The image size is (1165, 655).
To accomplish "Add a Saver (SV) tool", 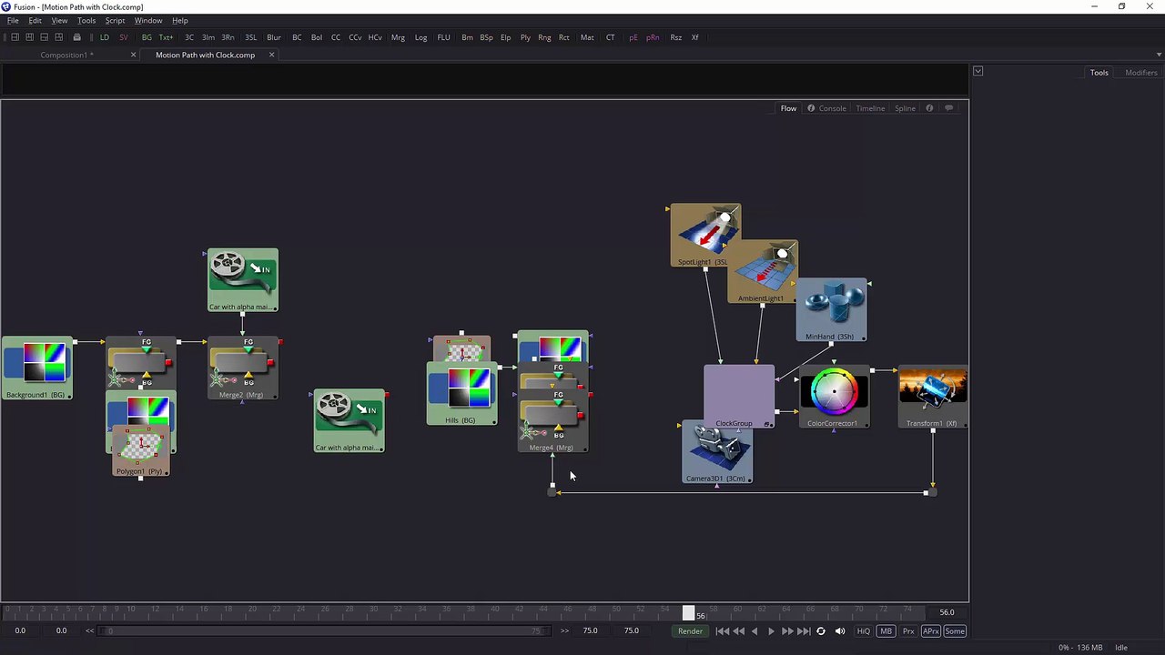I will [x=124, y=37].
